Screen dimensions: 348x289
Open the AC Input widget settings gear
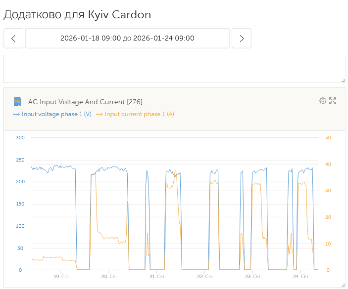coord(323,101)
